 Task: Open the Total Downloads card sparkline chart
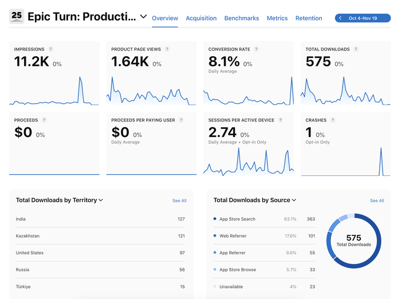click(345, 91)
